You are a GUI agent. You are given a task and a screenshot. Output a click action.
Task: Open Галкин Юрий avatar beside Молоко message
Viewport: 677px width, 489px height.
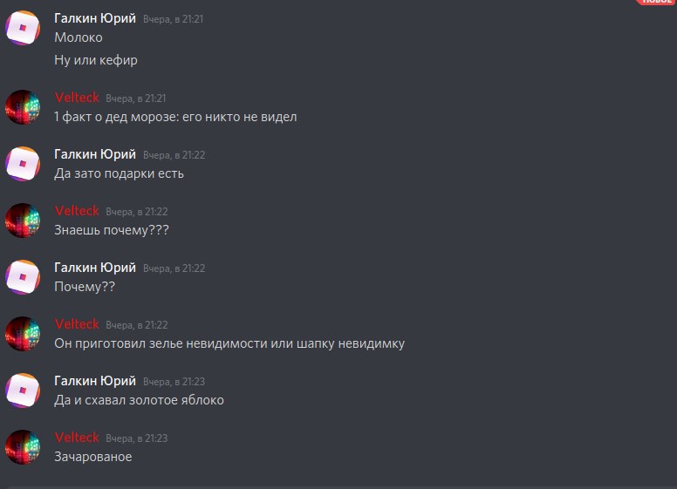pyautogui.click(x=23, y=28)
